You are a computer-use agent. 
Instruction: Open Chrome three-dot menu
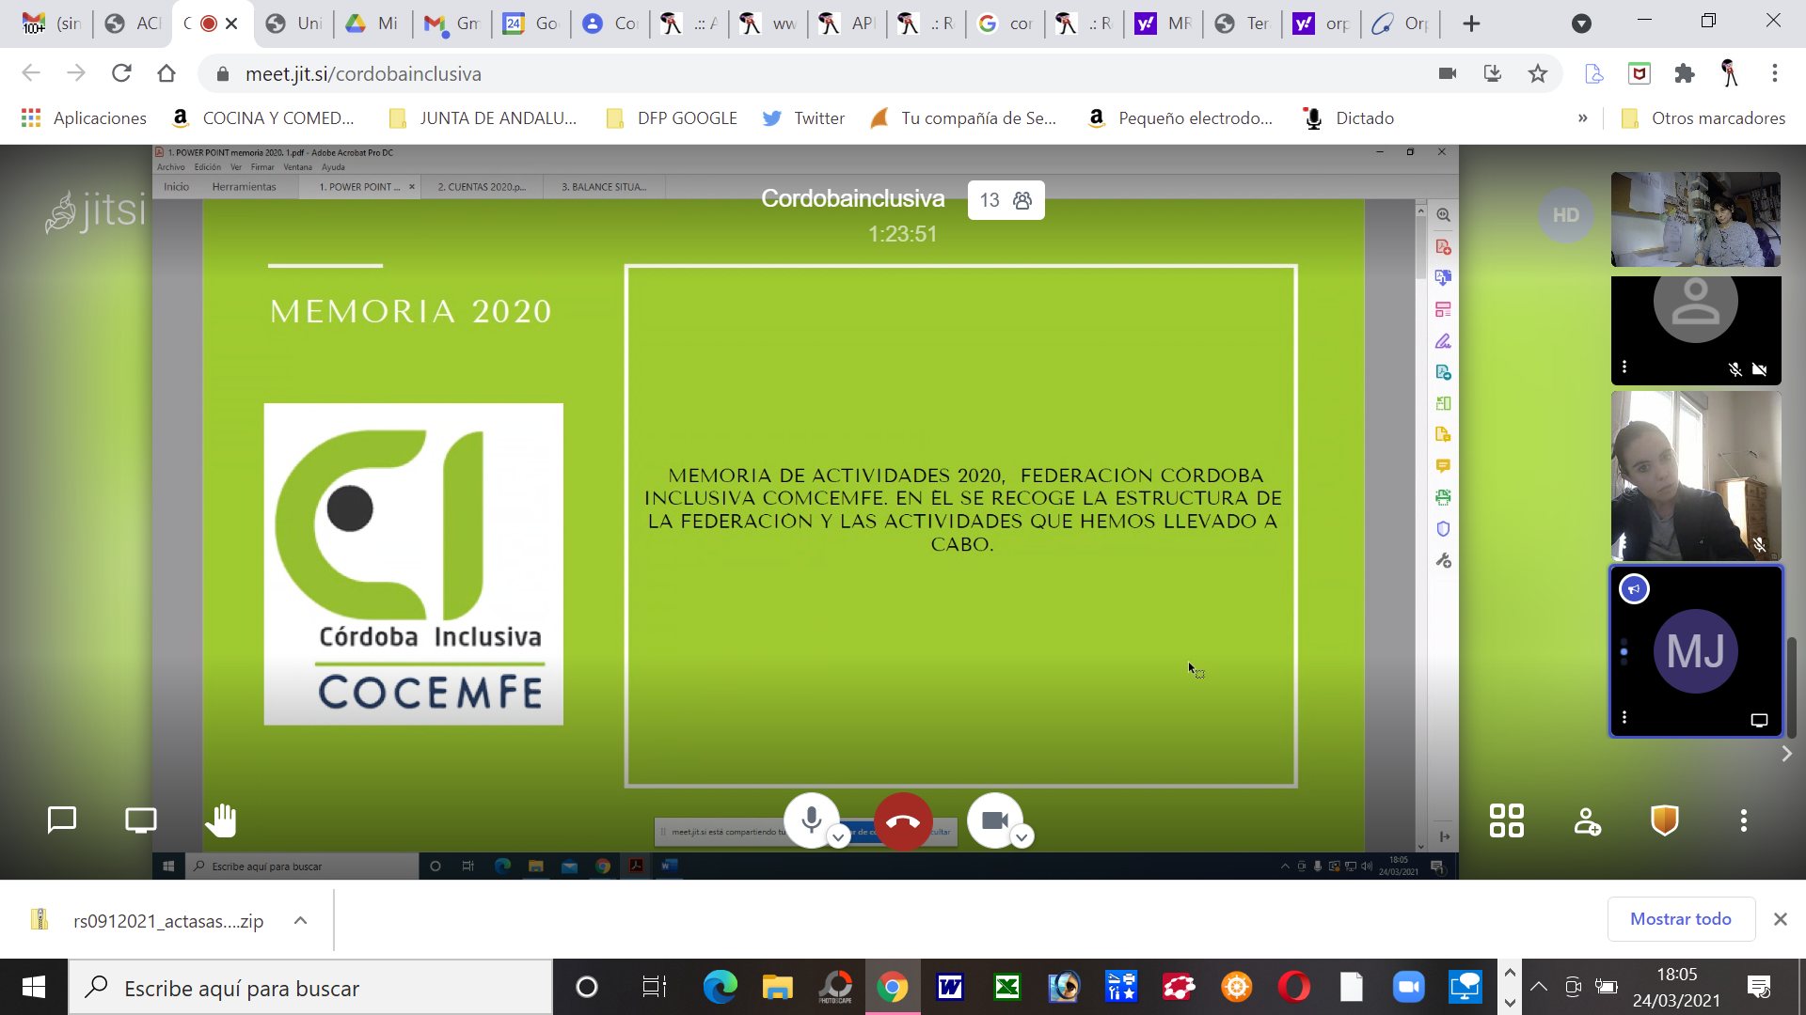click(x=1775, y=73)
